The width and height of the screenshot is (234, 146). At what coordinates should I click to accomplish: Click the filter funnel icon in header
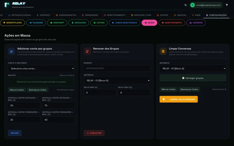tap(227, 5)
